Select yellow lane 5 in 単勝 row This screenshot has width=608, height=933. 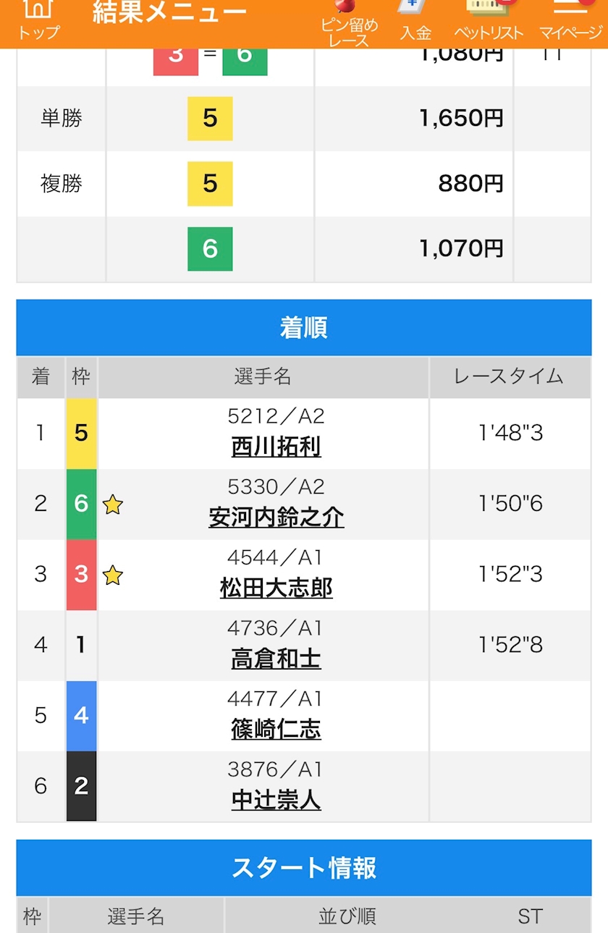click(210, 118)
